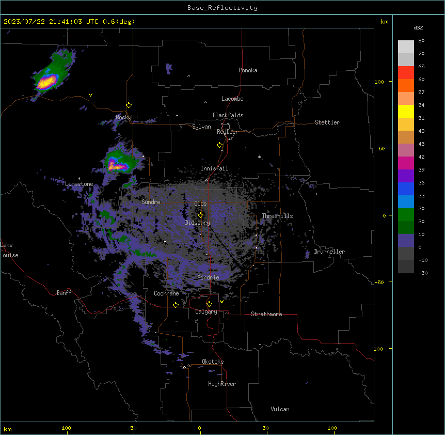Select the Innisfail label
This screenshot has width=445, height=435.
click(214, 168)
